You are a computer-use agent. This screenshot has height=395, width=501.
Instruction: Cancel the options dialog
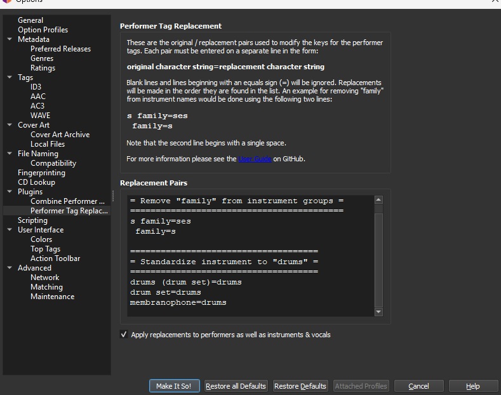point(418,386)
